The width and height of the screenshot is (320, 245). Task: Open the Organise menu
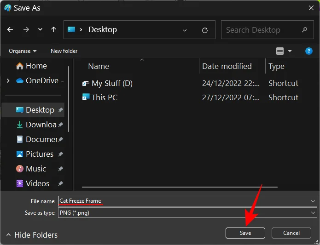23,51
